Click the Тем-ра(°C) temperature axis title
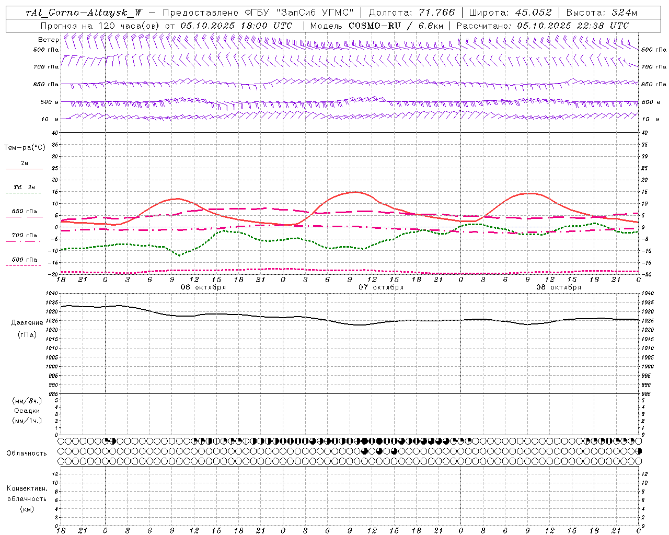 point(25,148)
